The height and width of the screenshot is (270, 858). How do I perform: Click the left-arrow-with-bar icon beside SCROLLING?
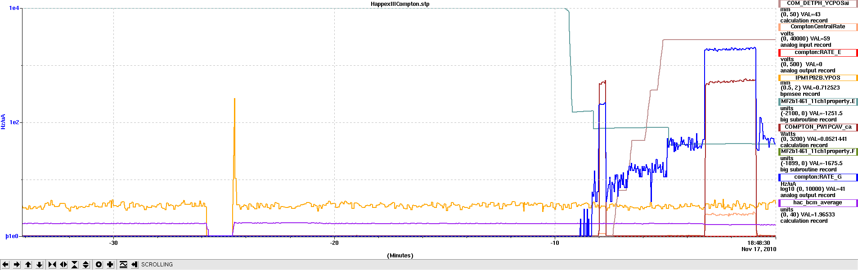pos(135,265)
